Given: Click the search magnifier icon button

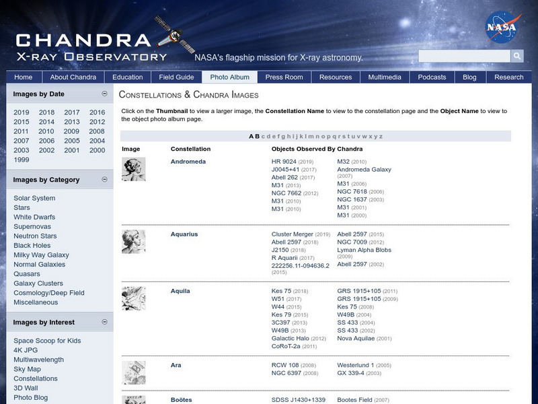Looking at the screenshot, I should pyautogui.click(x=516, y=56).
